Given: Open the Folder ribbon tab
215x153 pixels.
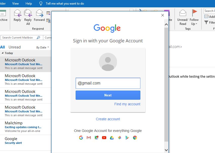Looking at the screenshot, I should point(3,4).
